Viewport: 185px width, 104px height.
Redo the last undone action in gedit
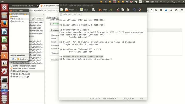(x=111, y=10)
